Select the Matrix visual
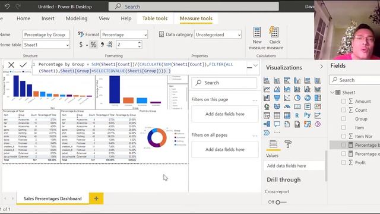Screen dimensions: 380x214 coord(287,115)
